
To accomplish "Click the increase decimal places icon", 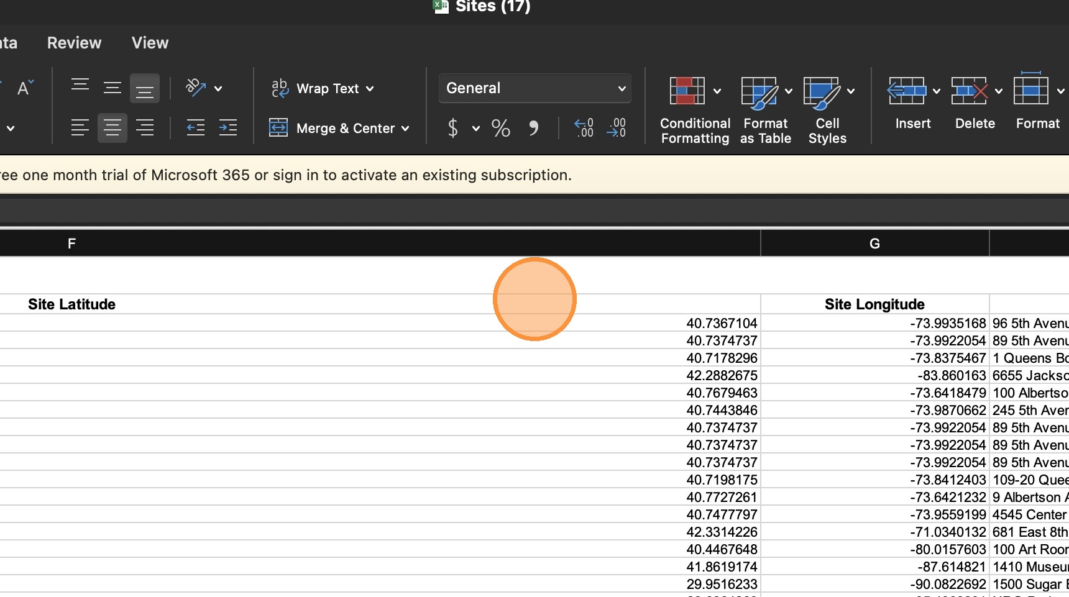I will pyautogui.click(x=584, y=128).
